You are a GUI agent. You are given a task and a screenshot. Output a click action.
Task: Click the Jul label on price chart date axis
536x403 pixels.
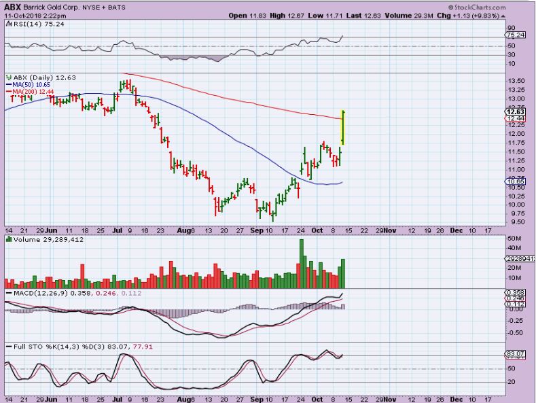point(118,230)
